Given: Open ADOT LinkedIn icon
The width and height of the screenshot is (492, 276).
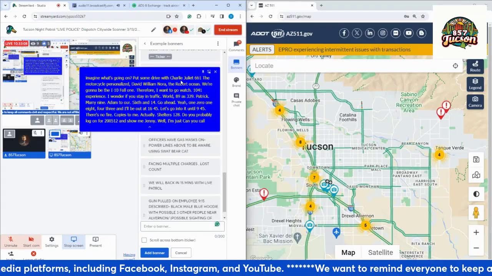Looking at the screenshot, I should coord(370,33).
